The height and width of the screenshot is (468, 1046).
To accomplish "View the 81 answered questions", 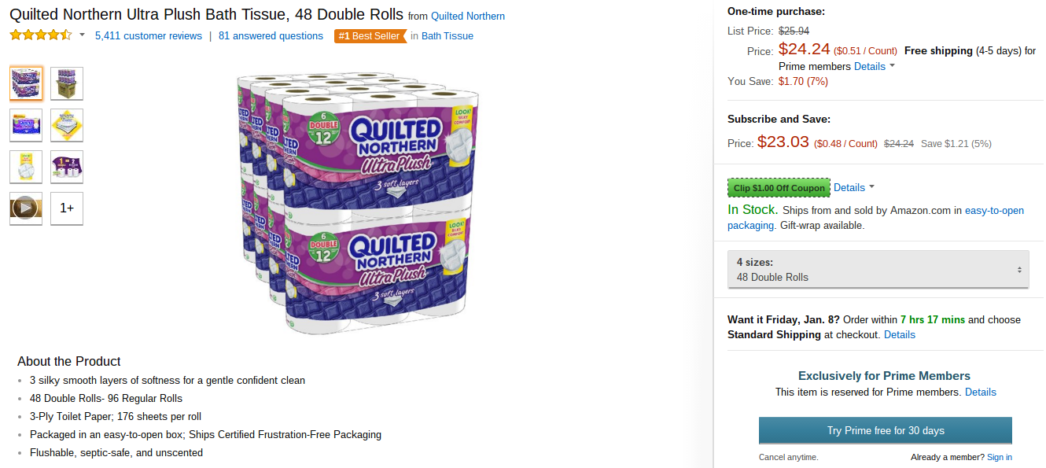I will pyautogui.click(x=271, y=35).
